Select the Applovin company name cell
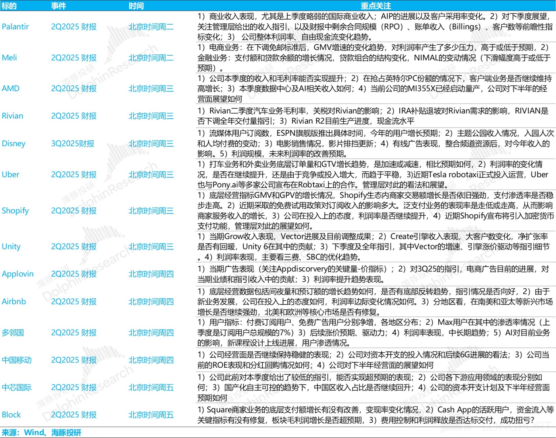This screenshot has height=438, width=556. [18, 274]
